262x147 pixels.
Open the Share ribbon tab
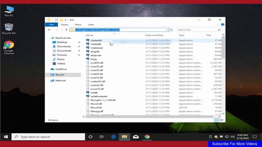pyautogui.click(x=78, y=24)
